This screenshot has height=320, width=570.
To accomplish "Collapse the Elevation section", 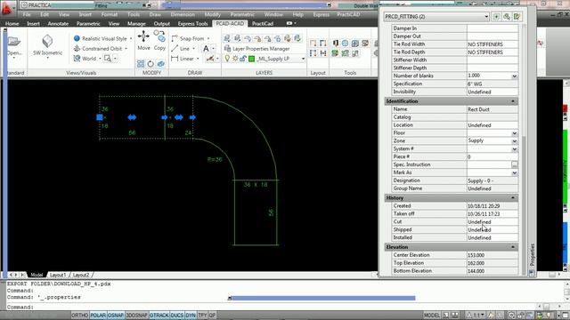I will (513, 247).
